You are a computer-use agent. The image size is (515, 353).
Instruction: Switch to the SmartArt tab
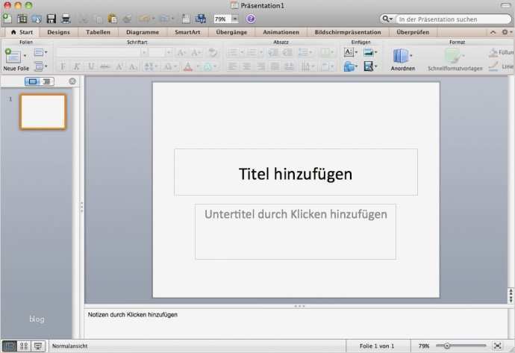coord(187,32)
